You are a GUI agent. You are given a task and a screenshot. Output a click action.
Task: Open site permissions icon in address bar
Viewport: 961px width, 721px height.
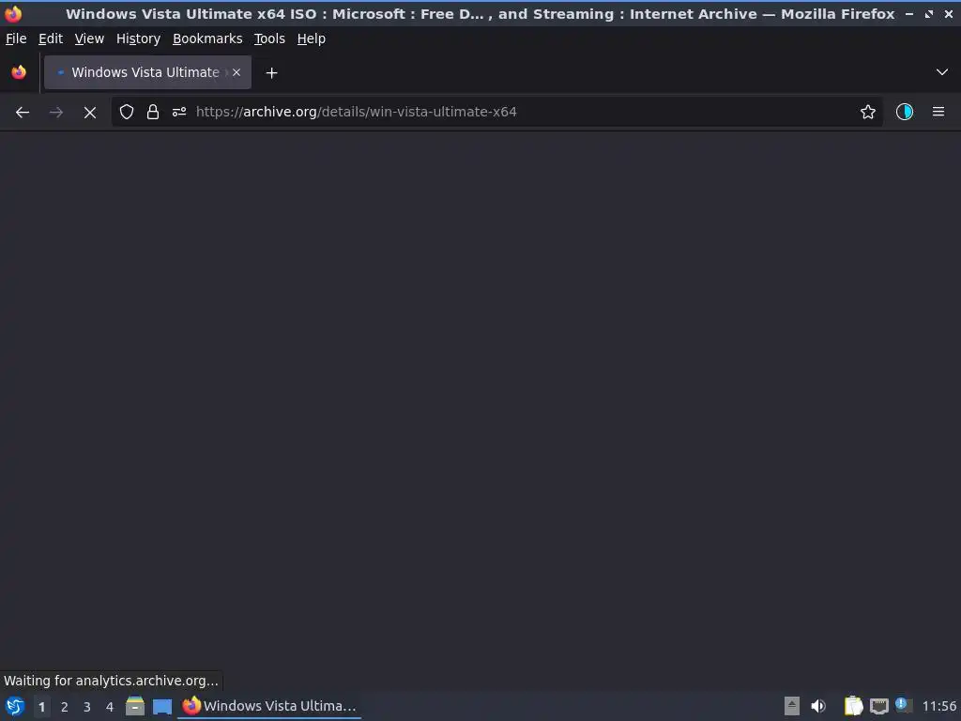click(x=179, y=113)
